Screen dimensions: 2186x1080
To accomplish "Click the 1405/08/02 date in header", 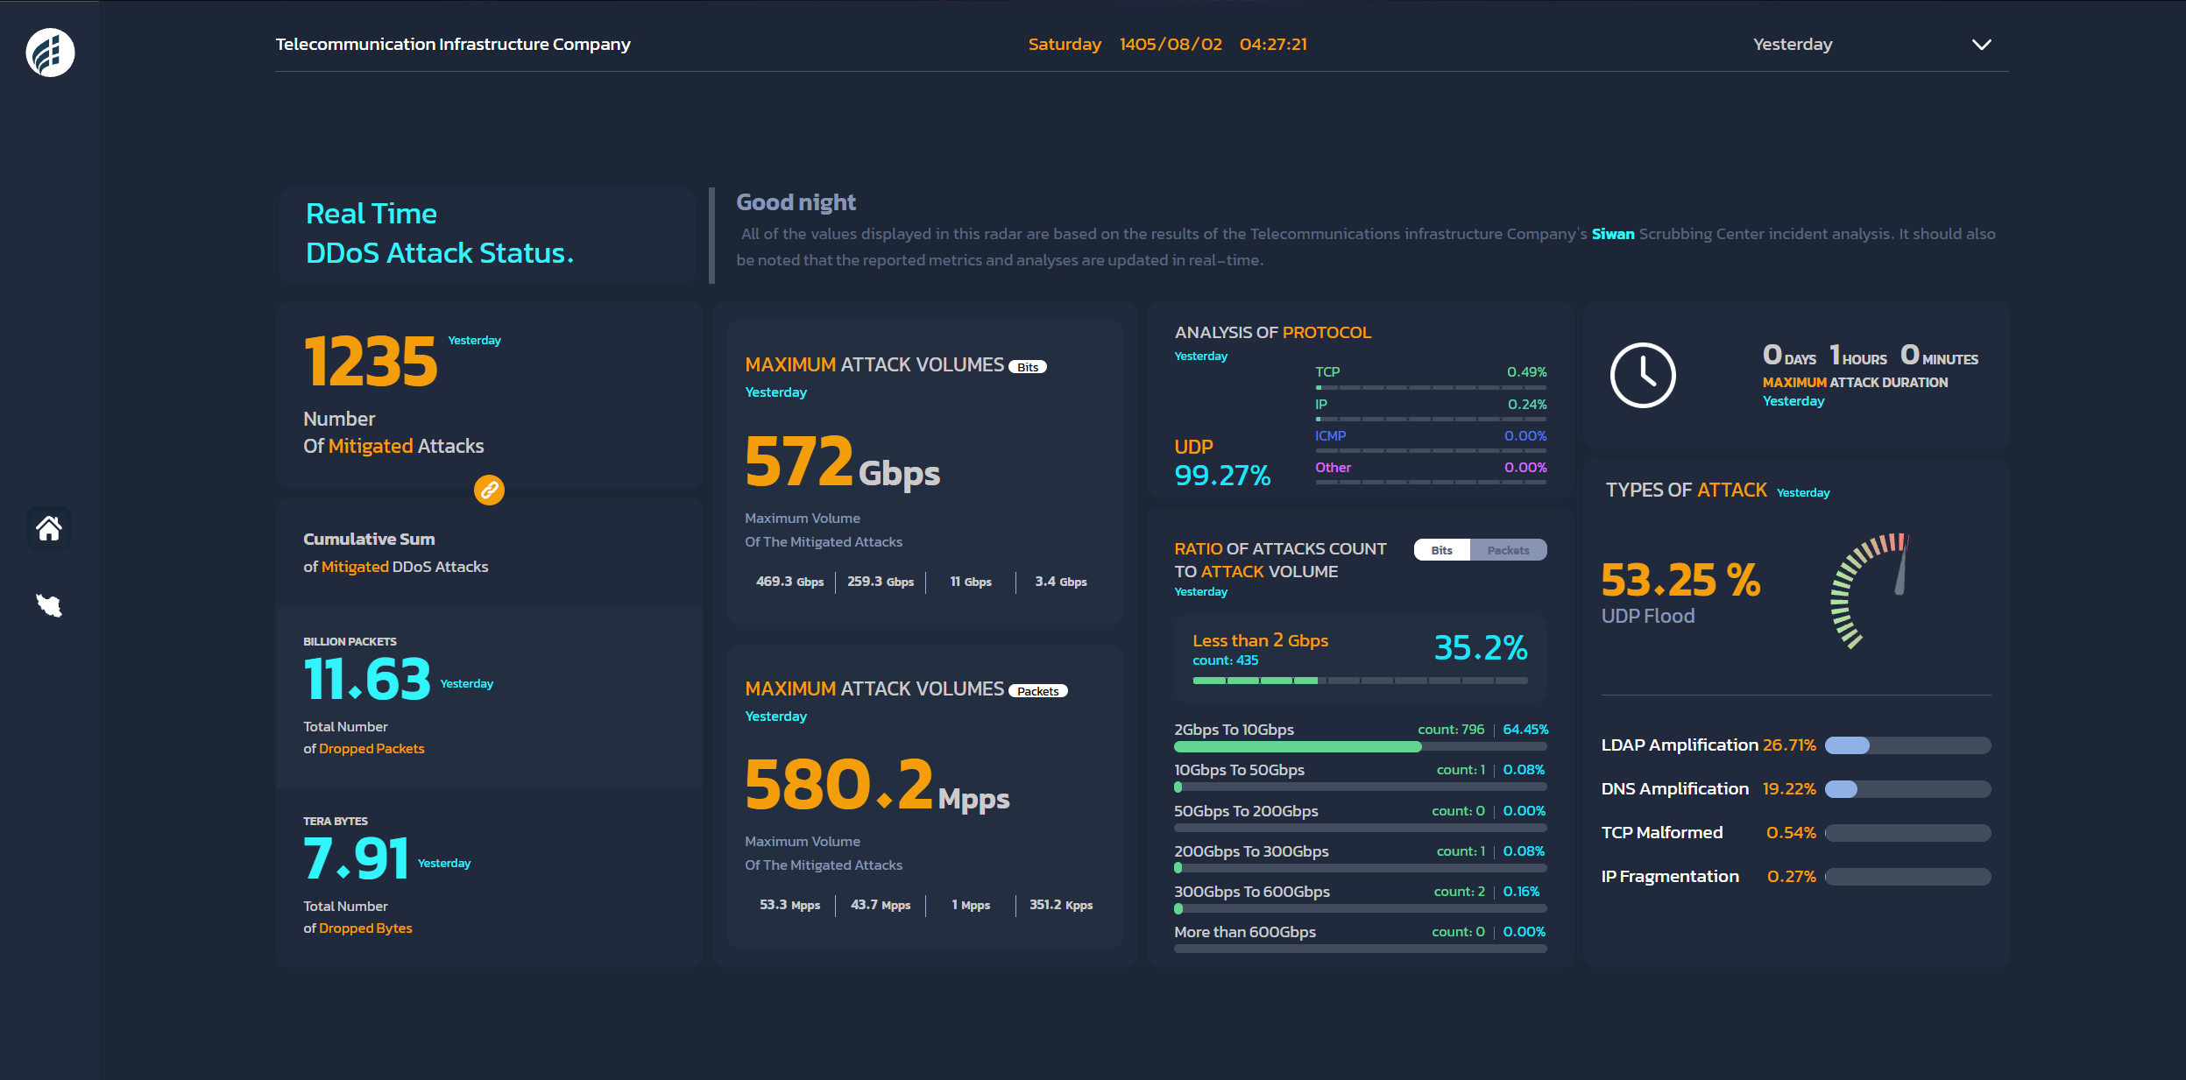I will [x=1171, y=45].
